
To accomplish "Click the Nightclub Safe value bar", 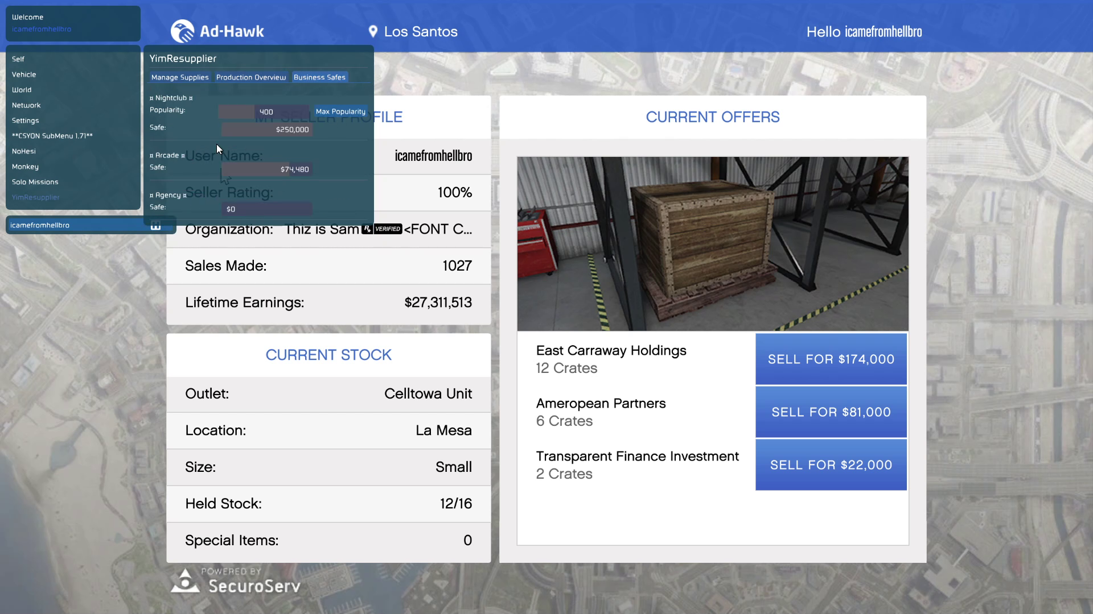I will 266,130.
